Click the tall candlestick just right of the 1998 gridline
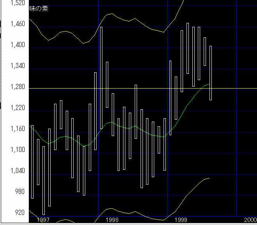This screenshot has height=225, width=257. 101,78
